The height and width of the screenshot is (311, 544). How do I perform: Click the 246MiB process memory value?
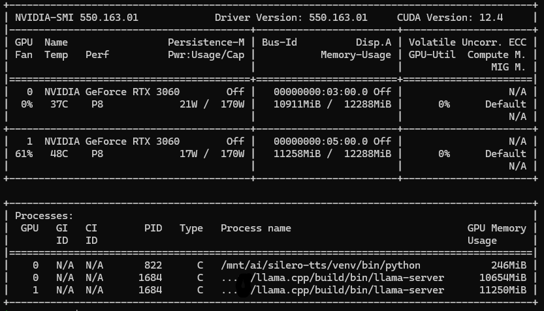[508, 265]
